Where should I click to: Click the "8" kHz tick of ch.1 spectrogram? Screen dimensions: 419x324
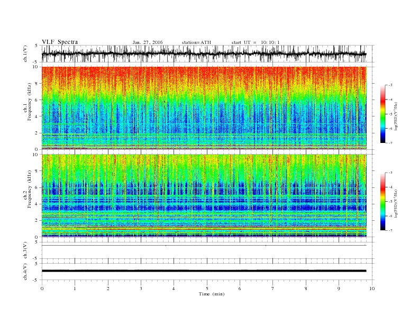tap(37, 84)
